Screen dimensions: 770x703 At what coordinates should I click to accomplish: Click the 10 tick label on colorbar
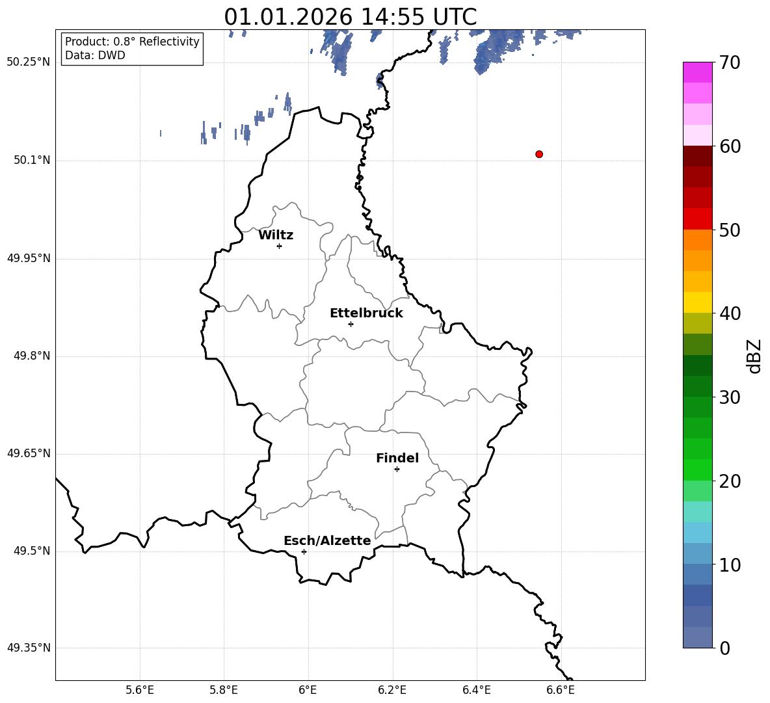point(729,564)
